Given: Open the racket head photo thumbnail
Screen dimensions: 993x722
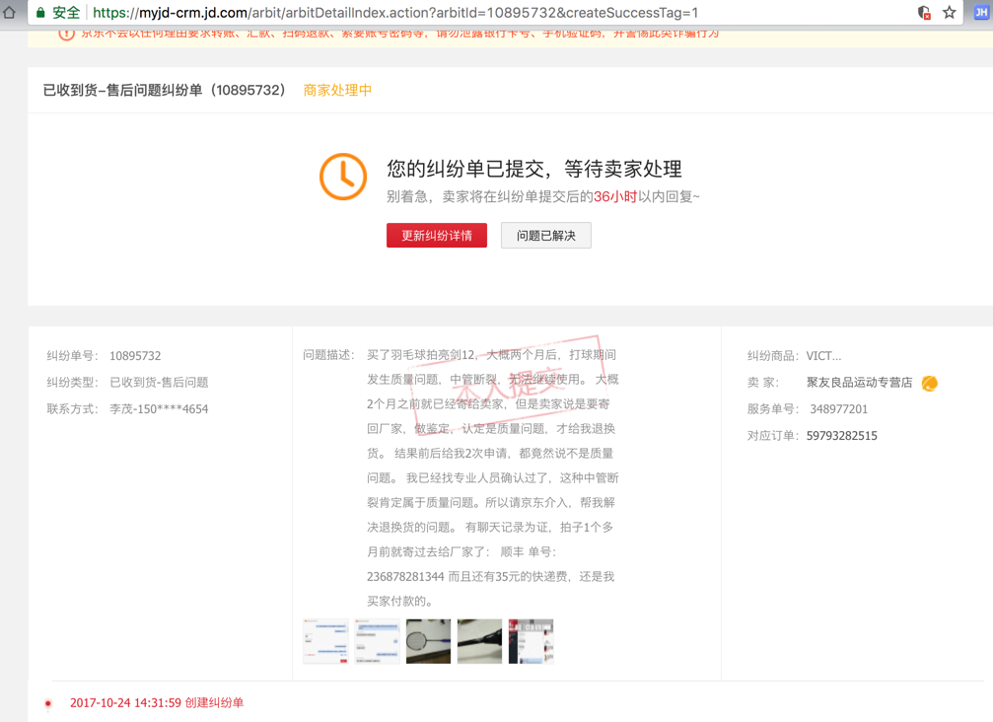Looking at the screenshot, I should coord(428,641).
